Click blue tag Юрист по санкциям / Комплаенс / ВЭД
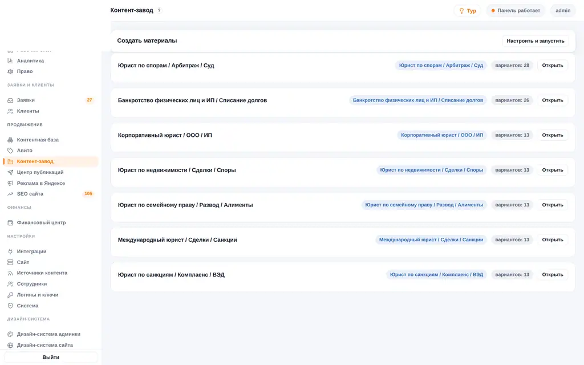This screenshot has height=365, width=584. point(436,275)
